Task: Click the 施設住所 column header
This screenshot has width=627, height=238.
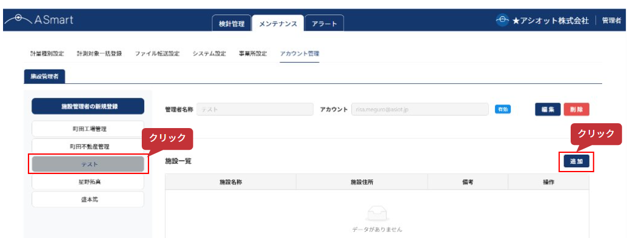Action: point(362,182)
